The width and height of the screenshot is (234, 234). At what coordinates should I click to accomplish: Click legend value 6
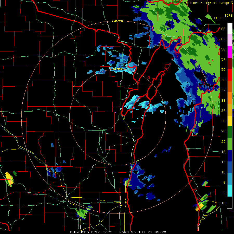(224, 182)
